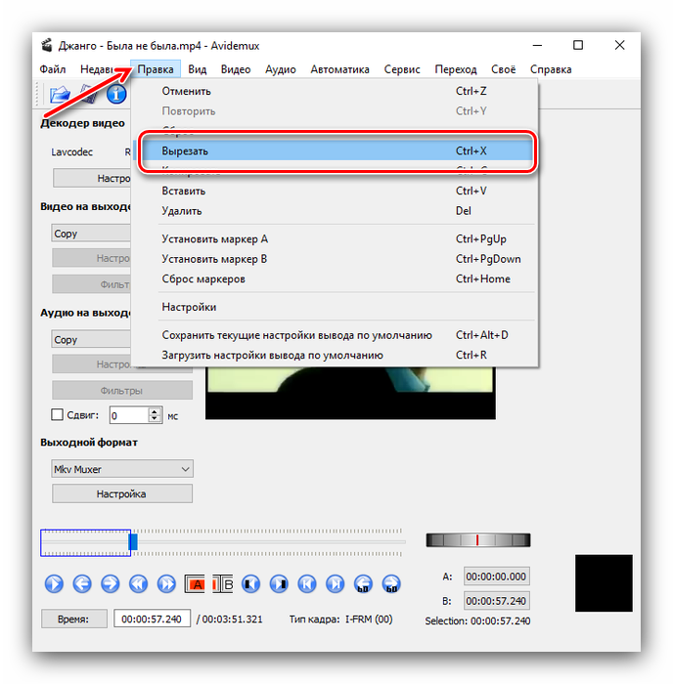Close the open Правка menu
Image resolution: width=673 pixels, height=684 pixels.
pyautogui.click(x=156, y=69)
